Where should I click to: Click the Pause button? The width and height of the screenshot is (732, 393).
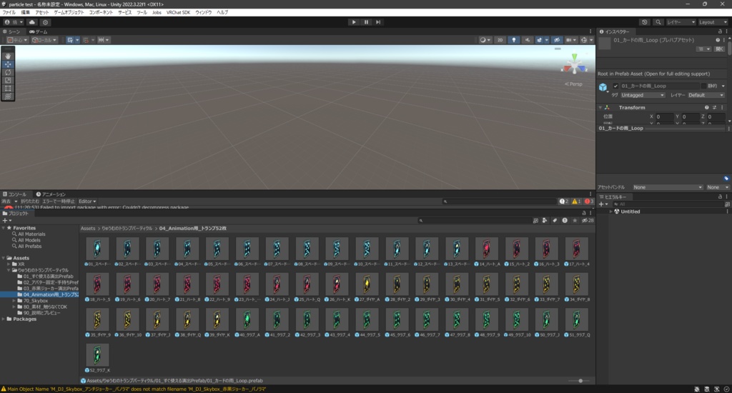tap(366, 22)
